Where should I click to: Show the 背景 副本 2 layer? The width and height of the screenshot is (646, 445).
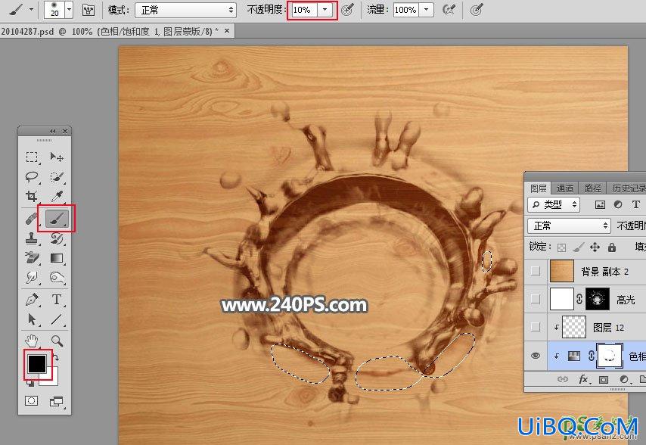click(535, 271)
